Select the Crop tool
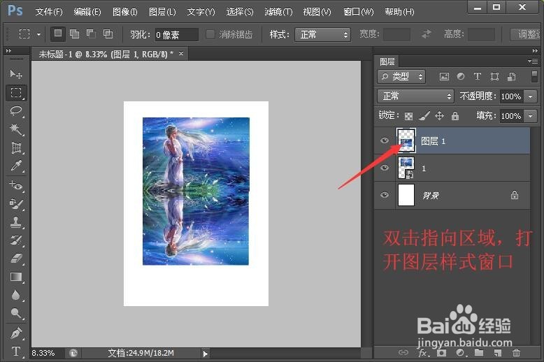 tap(16, 147)
